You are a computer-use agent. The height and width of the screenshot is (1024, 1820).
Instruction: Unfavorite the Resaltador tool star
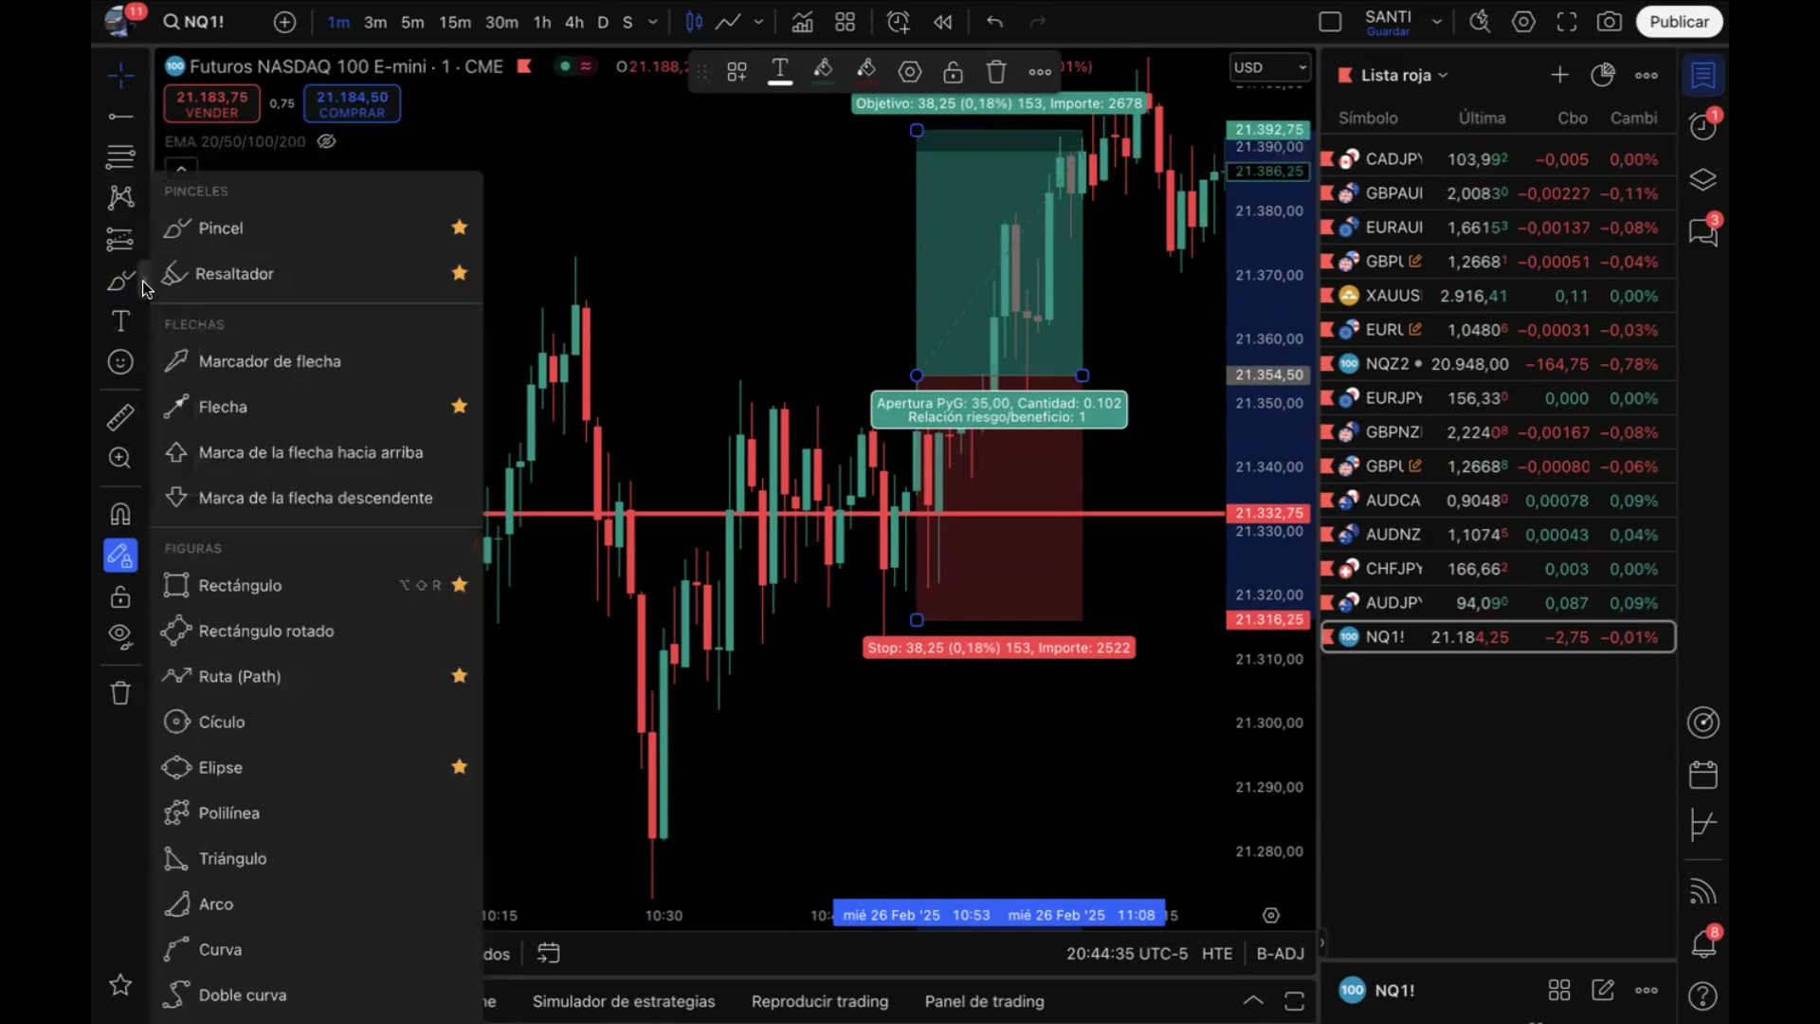[460, 273]
